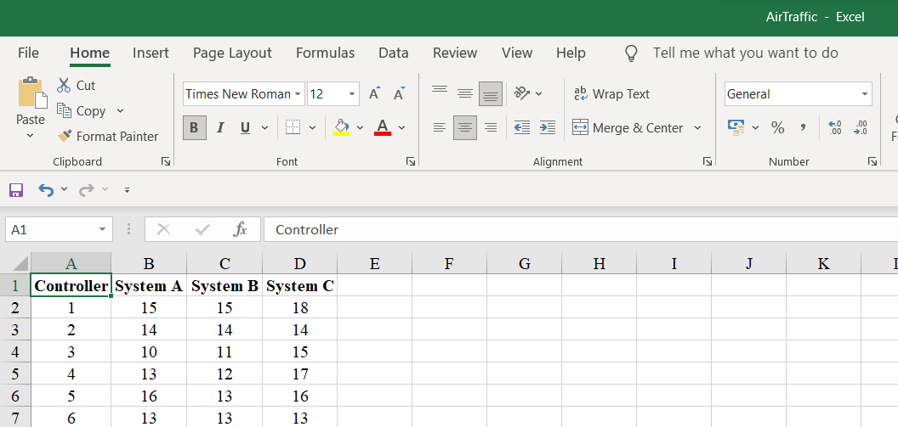This screenshot has width=898, height=427.
Task: Switch to the Page Layout tab
Action: coord(232,53)
